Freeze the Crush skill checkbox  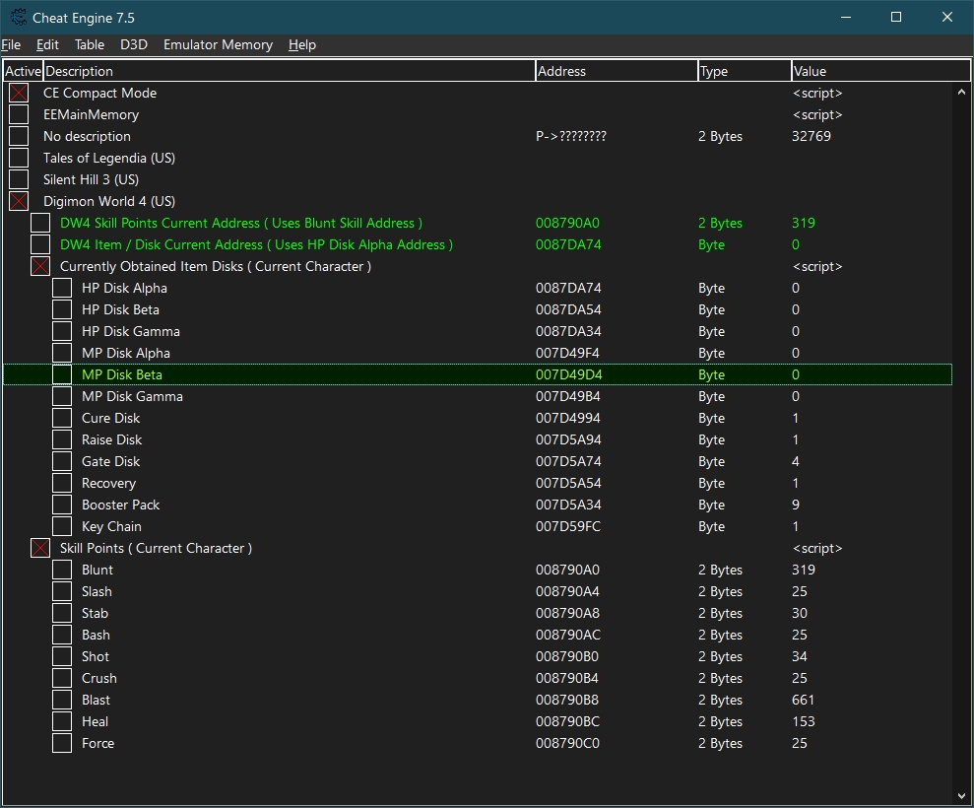(62, 678)
